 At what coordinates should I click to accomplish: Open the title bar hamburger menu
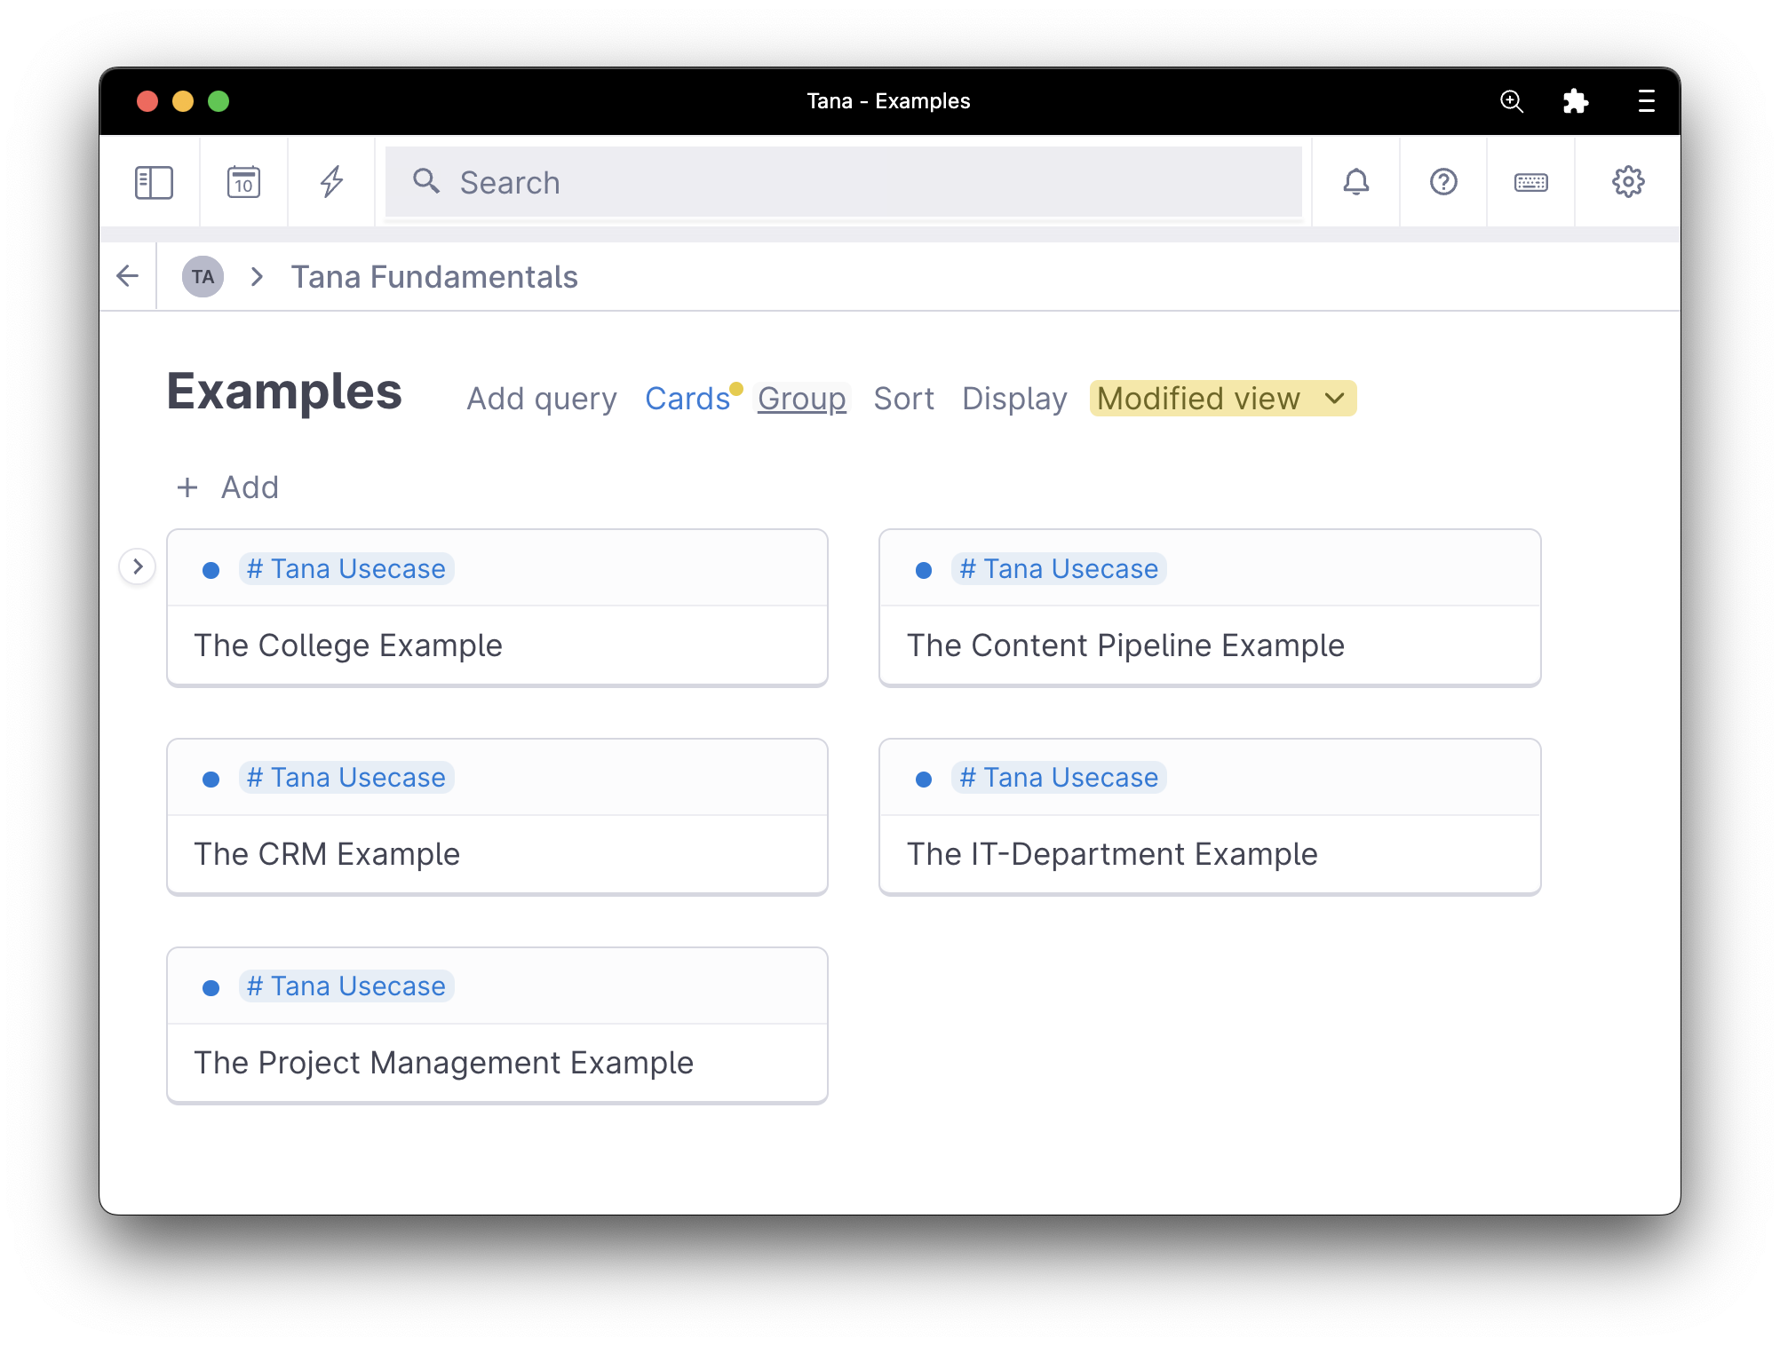point(1646,101)
